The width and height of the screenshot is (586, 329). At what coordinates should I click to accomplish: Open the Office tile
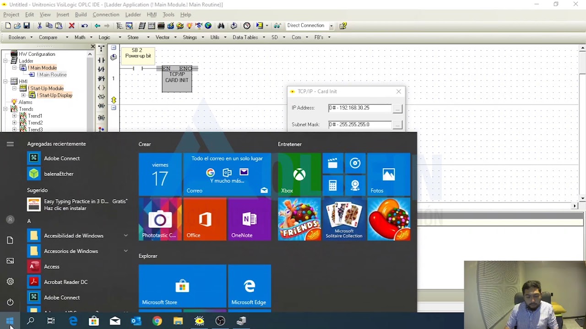coord(205,219)
